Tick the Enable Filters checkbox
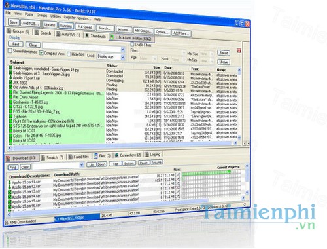This screenshot has width=327, height=249. [x=132, y=44]
